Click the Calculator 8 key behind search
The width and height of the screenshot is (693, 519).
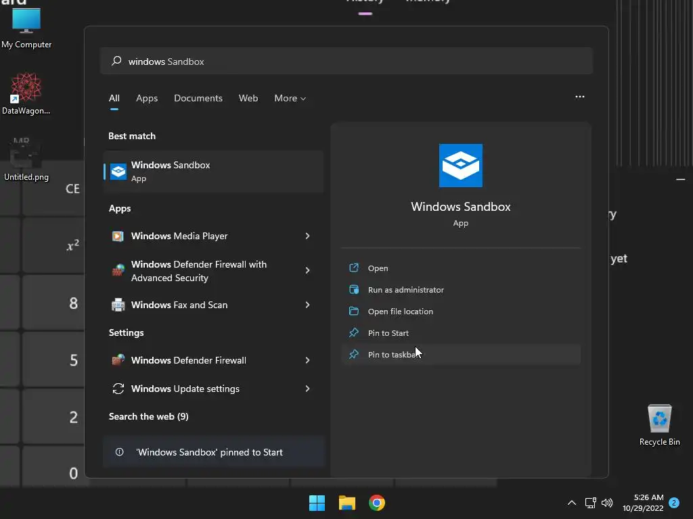point(73,303)
